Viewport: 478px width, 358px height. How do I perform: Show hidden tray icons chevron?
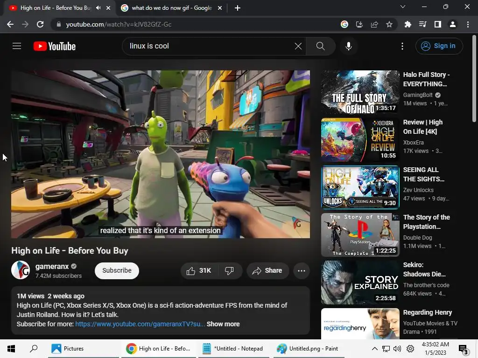click(x=375, y=349)
